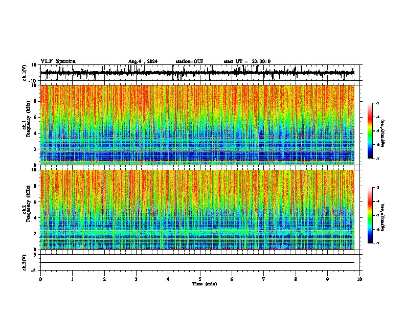Click the "-5" tick on ch.3(V) axis
405x313 pixels.
click(35, 271)
